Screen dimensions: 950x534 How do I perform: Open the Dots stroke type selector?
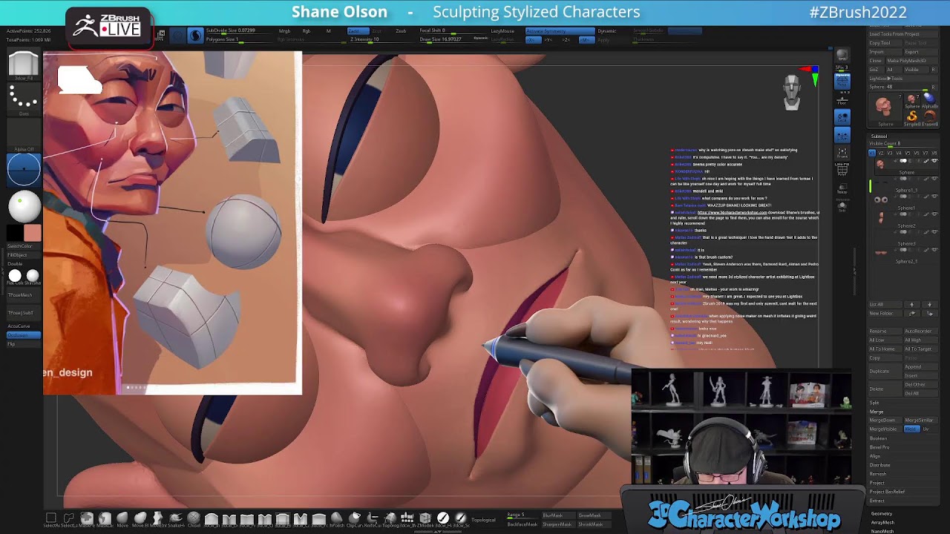tap(23, 99)
